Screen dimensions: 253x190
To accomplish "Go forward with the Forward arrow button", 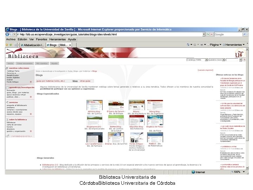I will [11, 34].
